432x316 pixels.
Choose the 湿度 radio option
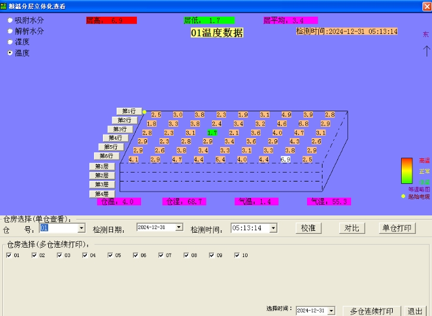click(10, 42)
